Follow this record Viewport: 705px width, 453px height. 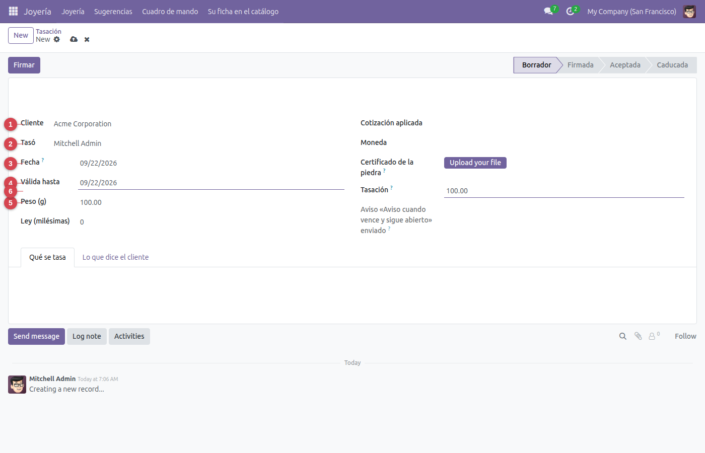point(685,336)
